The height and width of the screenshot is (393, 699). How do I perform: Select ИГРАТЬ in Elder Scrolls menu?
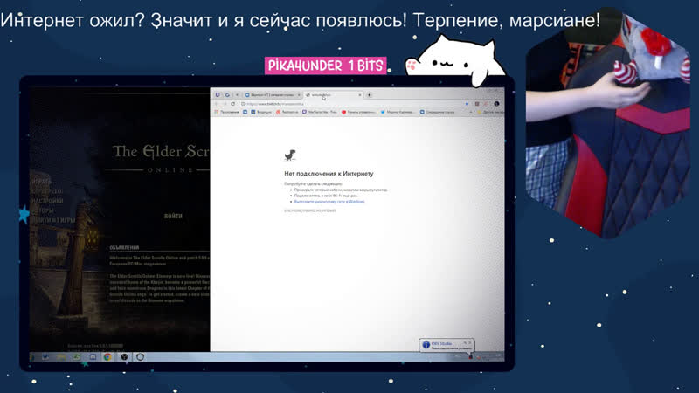coord(41,182)
